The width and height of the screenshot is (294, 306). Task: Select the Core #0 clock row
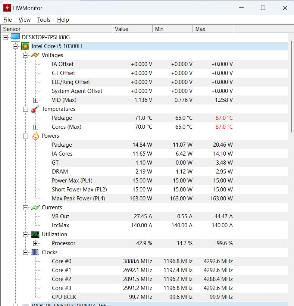tap(169, 261)
